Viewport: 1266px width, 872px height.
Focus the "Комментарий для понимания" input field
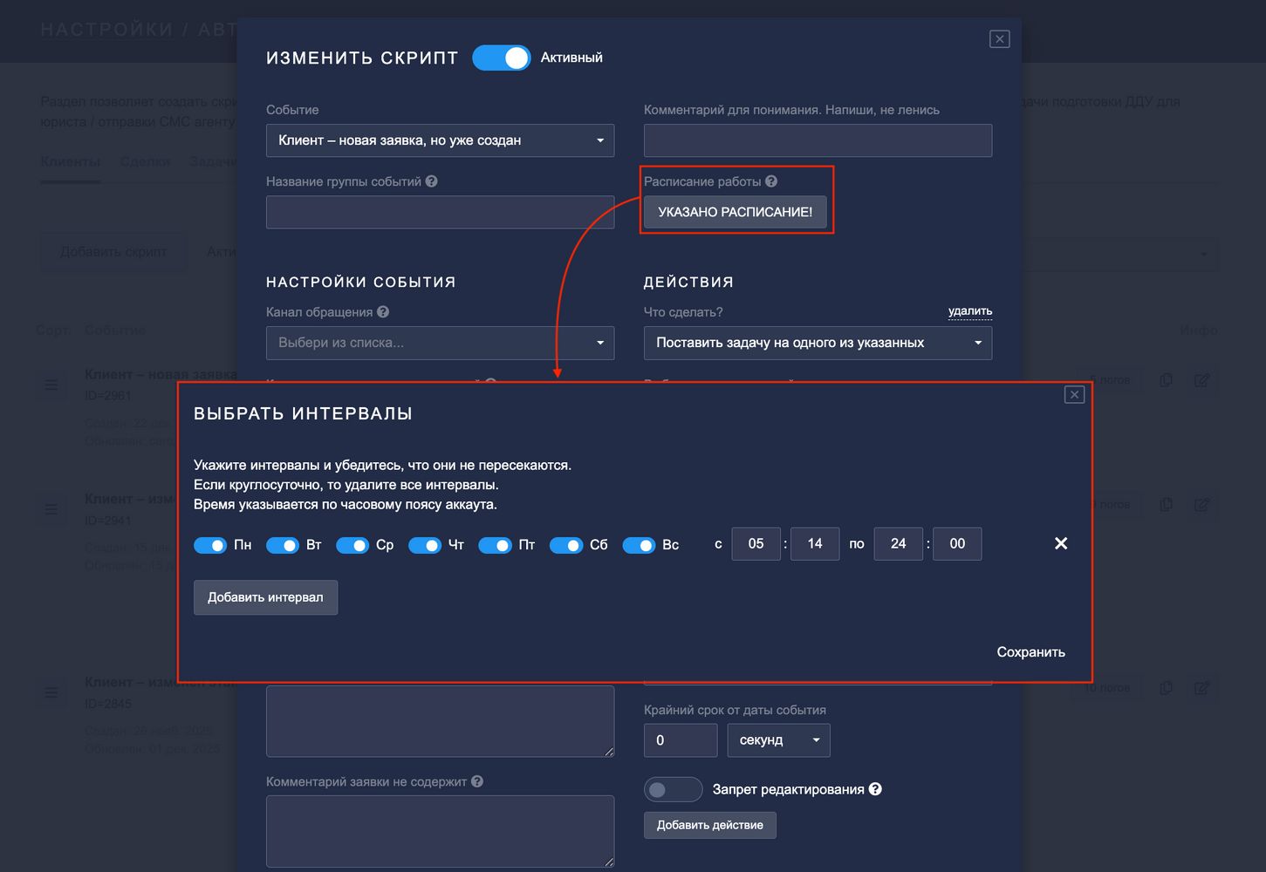click(x=818, y=140)
